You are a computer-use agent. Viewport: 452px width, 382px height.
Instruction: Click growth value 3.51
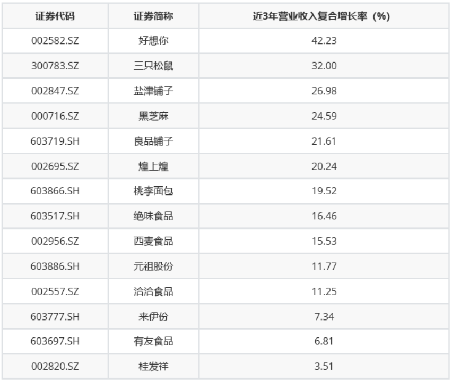[324, 367]
